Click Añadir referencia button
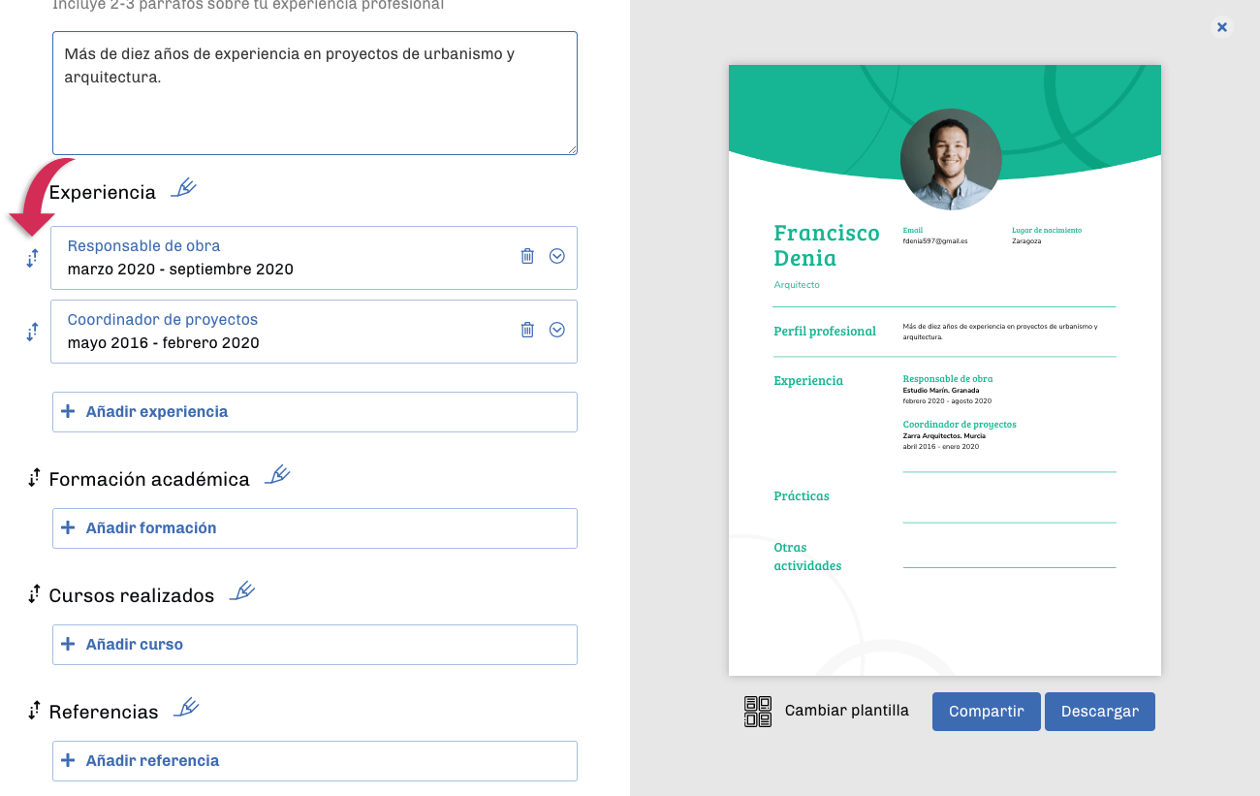This screenshot has width=1260, height=796. click(315, 761)
